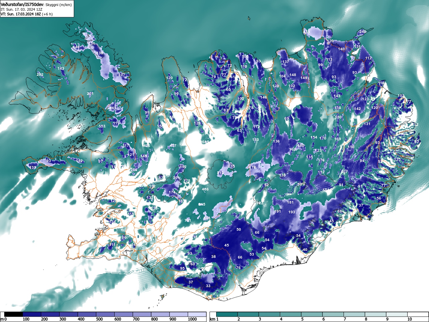Screen dimensions: 429x322
Task: Click the map value 88
Action: [340, 211]
